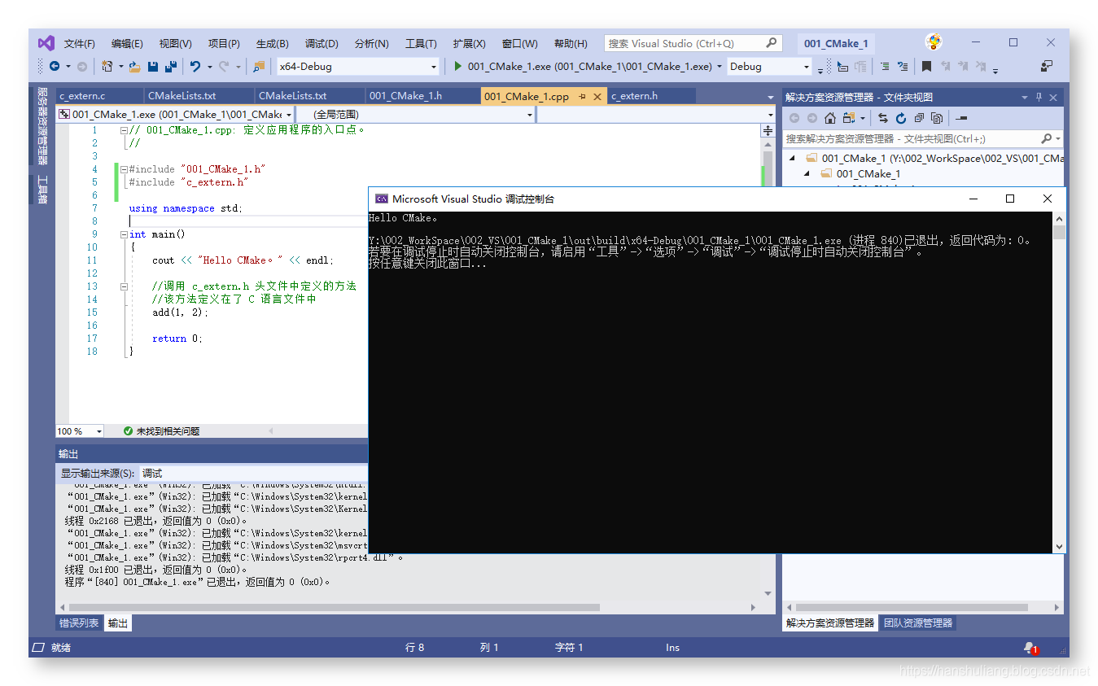
Task: Open the 调试(D) menu
Action: click(322, 43)
